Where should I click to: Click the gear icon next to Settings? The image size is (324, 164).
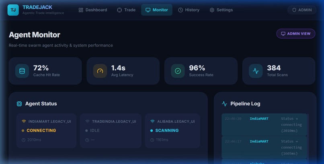click(x=212, y=10)
